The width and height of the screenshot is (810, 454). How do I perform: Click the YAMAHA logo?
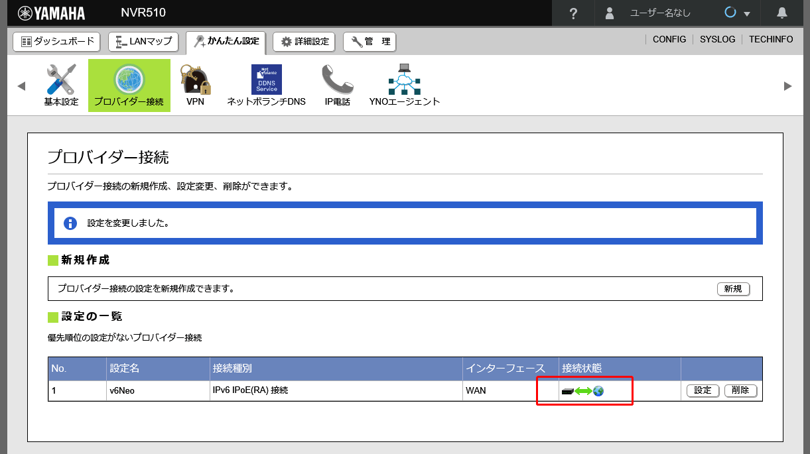pos(51,13)
